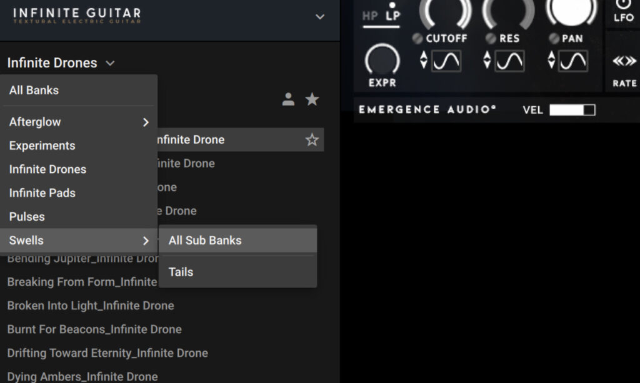Open the user presets view
This screenshot has height=383, width=640.
point(288,99)
